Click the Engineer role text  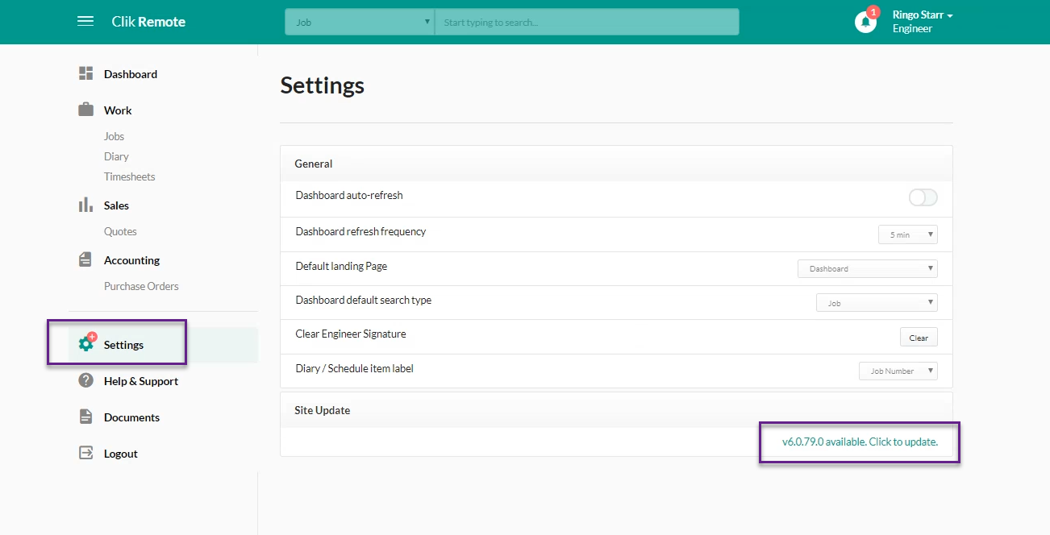click(x=912, y=29)
